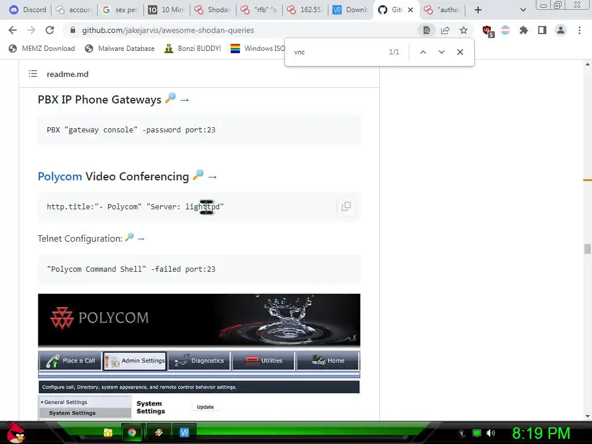
Task: Reload the GitHub page
Action: [x=50, y=30]
